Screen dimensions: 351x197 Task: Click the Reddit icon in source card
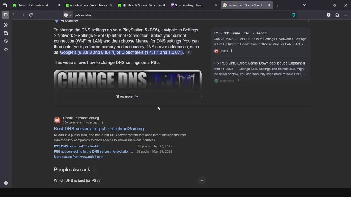click(216, 51)
